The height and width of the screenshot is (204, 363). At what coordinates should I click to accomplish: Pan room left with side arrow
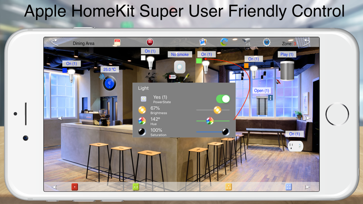(x=60, y=118)
